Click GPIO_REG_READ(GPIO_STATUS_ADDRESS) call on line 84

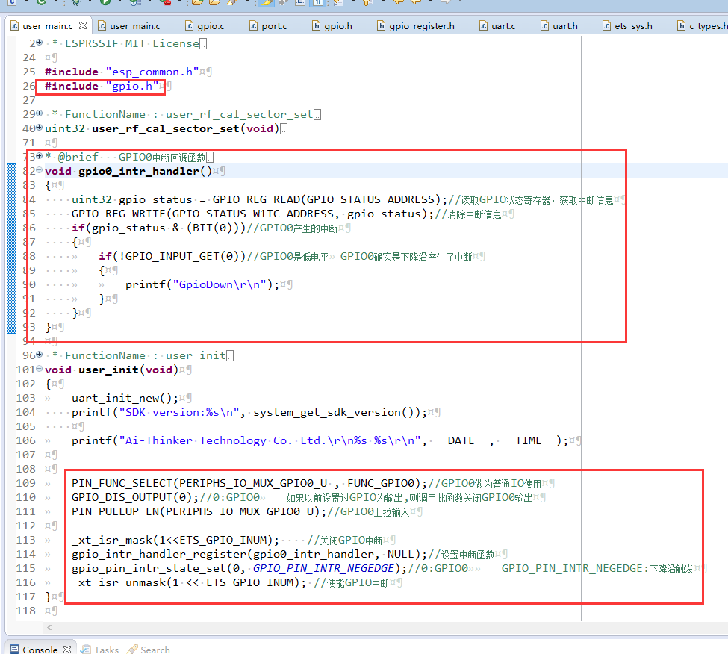[326, 199]
